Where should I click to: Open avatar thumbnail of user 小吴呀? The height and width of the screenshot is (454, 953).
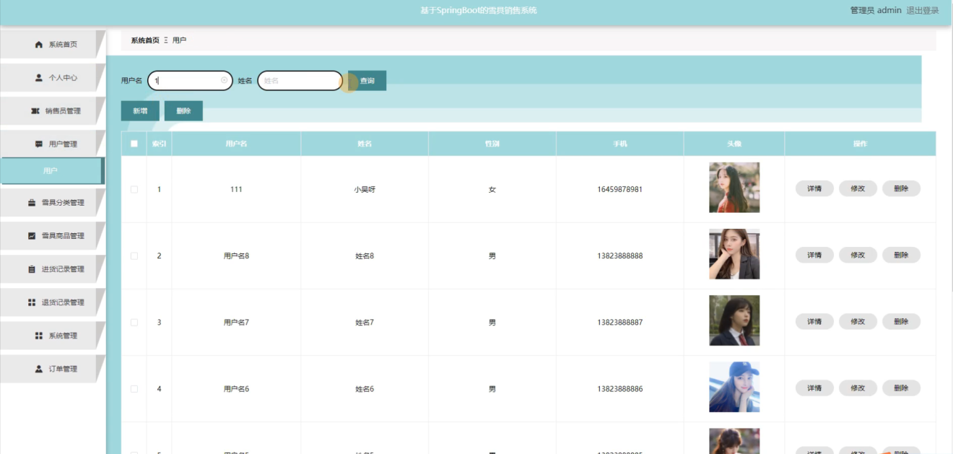pos(734,188)
